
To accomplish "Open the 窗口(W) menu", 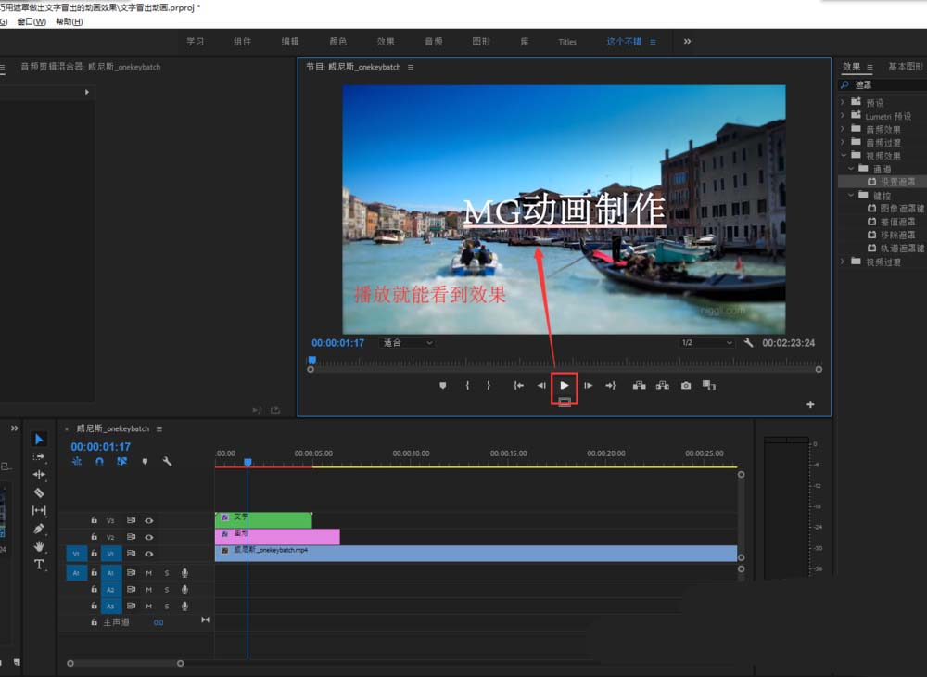I will click(31, 21).
